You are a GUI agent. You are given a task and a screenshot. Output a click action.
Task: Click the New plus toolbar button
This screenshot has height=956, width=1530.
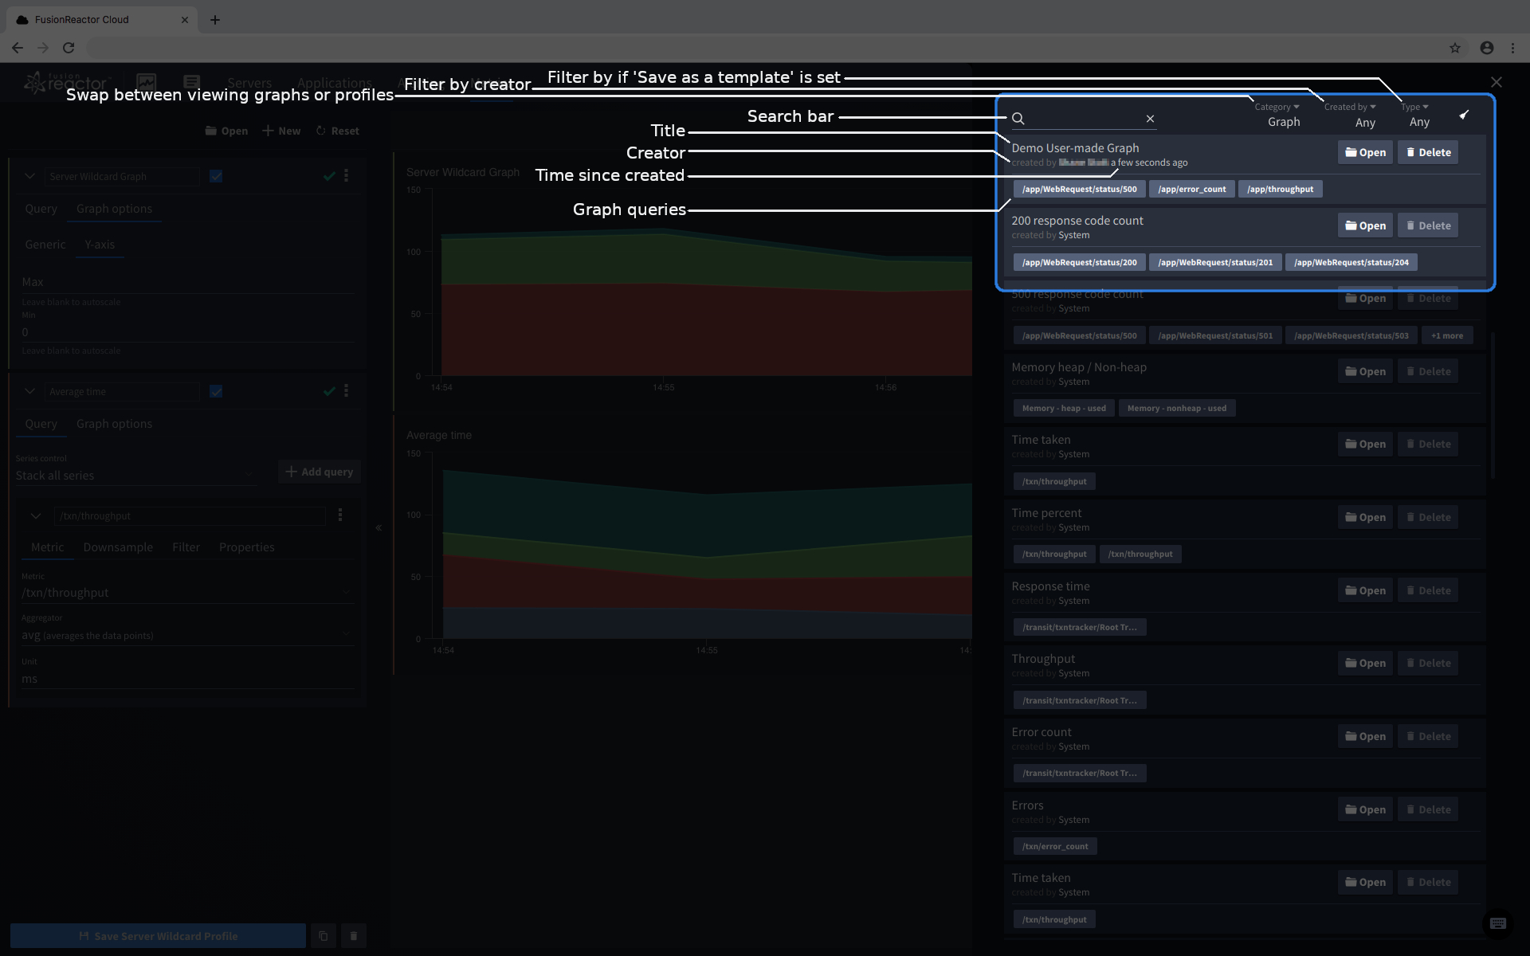(281, 131)
